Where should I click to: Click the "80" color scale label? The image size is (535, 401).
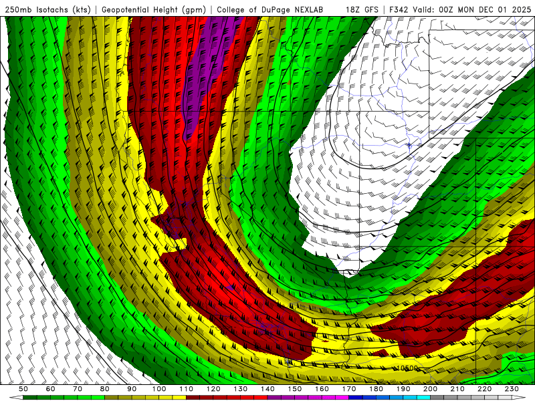pyautogui.click(x=105, y=389)
